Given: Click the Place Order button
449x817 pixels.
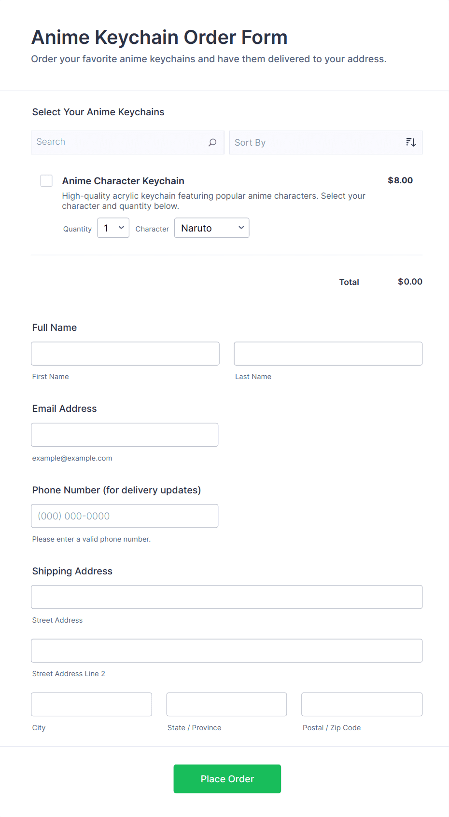Looking at the screenshot, I should [227, 779].
